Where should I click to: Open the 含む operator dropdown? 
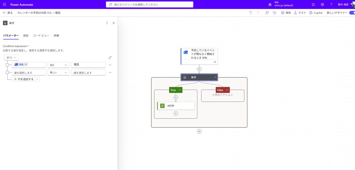58,65
